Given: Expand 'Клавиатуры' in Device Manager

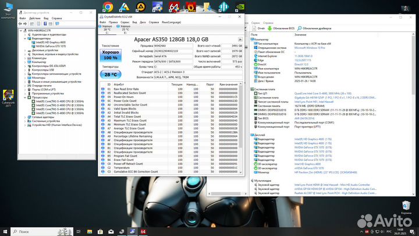Looking at the screenshot, I should 25,58.
